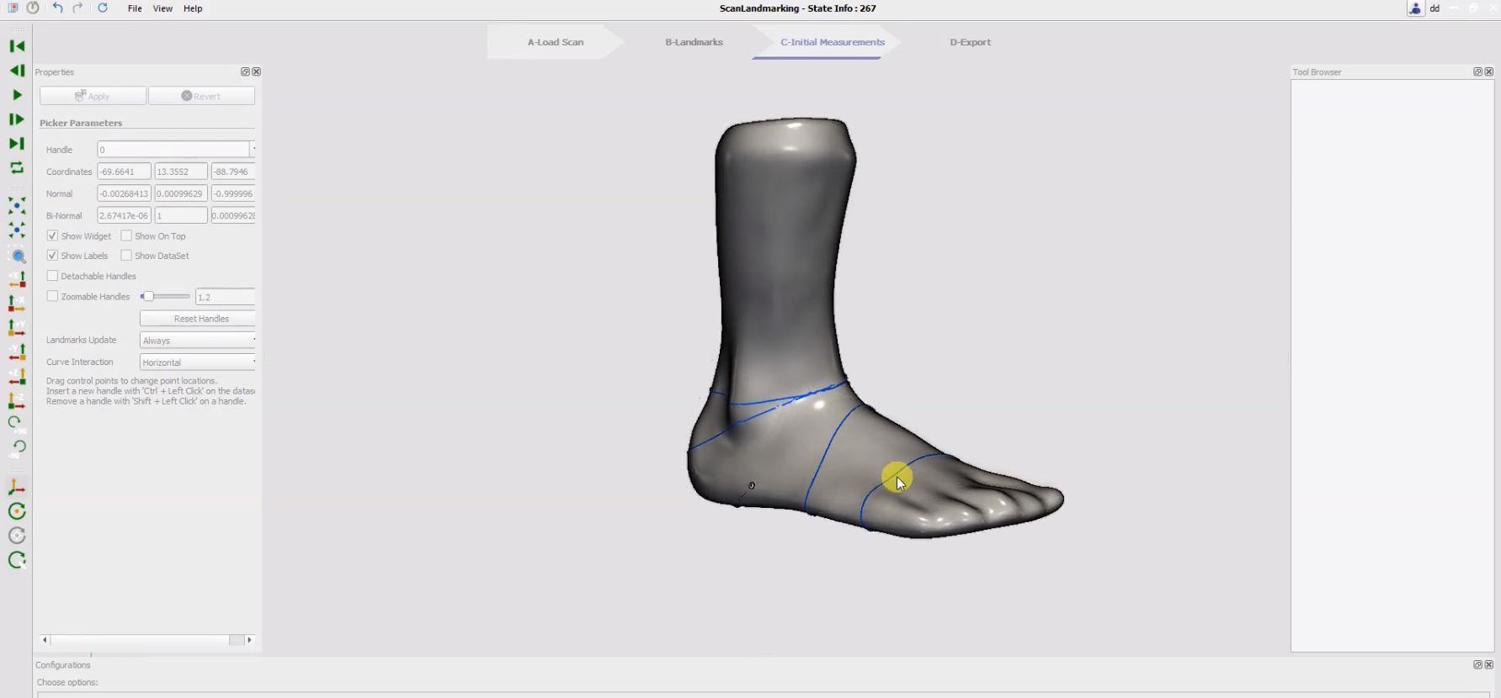Float the Properties panel

coord(245,72)
